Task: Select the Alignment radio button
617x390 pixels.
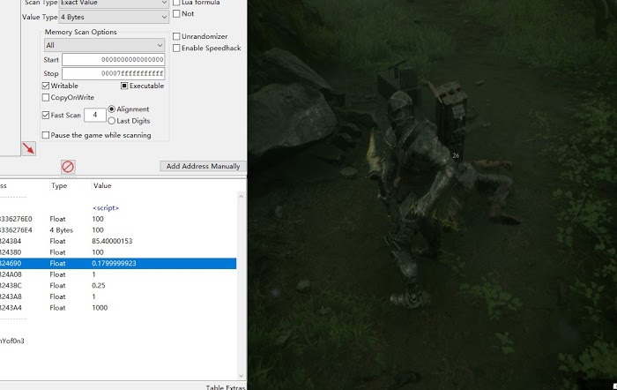Action: coord(111,109)
